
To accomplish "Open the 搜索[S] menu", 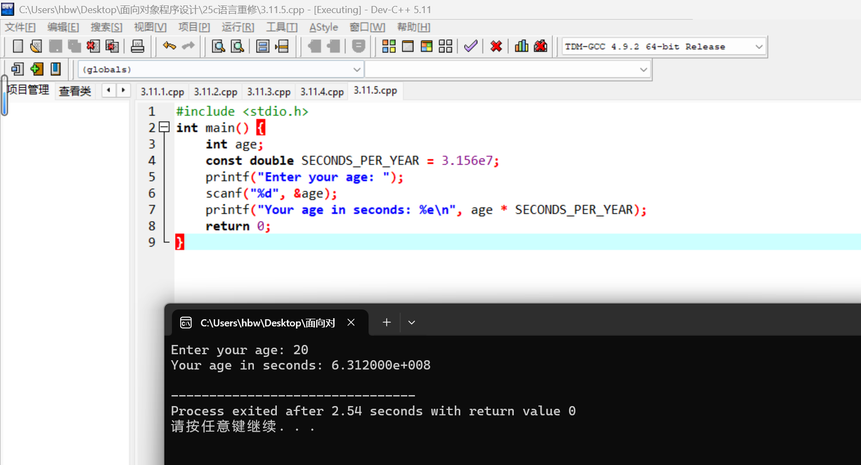I will point(106,27).
